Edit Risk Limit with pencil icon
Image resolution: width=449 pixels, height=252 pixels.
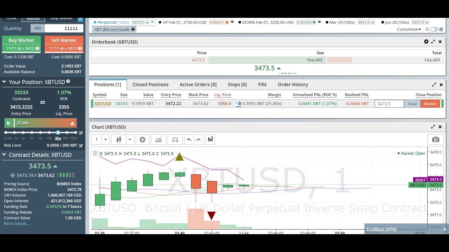point(81,145)
